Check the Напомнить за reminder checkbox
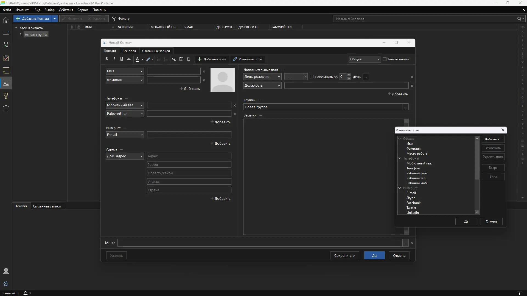 (x=312, y=77)
